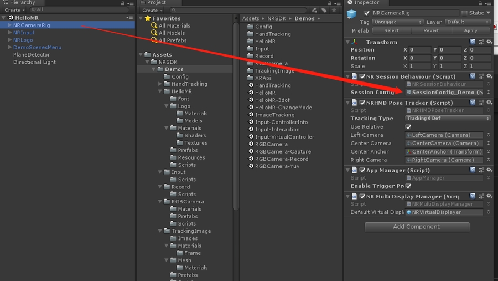Click the Project search by label icon
The width and height of the screenshot is (498, 281).
point(324,10)
